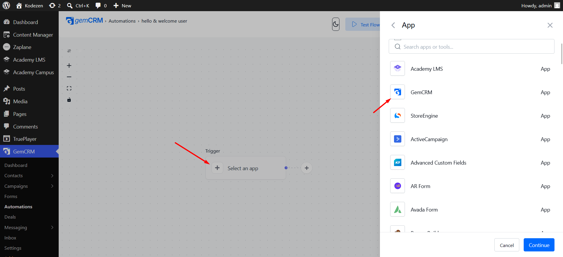The image size is (563, 257).
Task: Select the ActiveCampaign app icon
Action: pos(398,139)
